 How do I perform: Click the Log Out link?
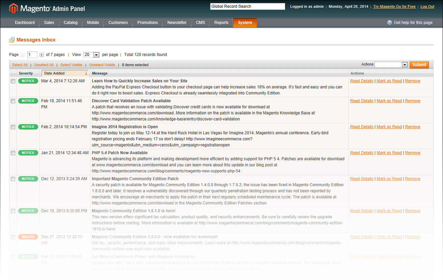pos(427,6)
